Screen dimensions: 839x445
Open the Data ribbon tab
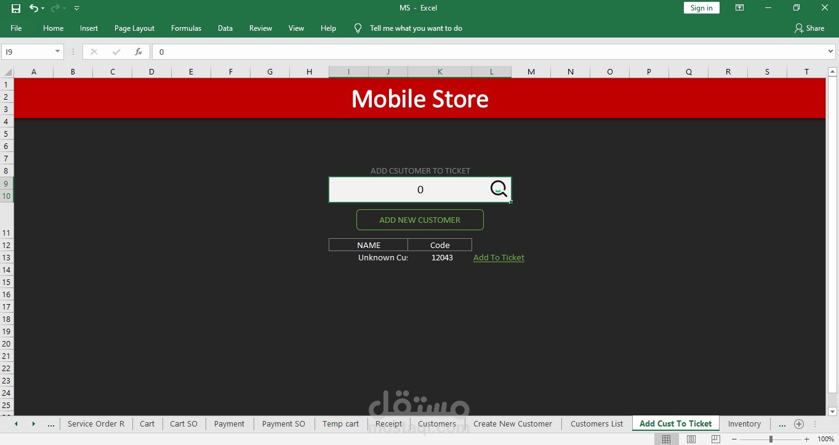tap(225, 28)
